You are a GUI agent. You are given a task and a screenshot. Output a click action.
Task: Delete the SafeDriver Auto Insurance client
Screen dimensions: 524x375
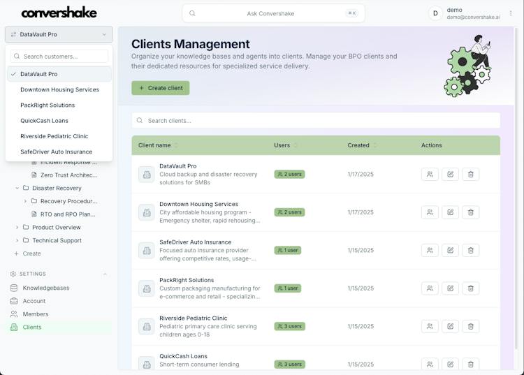(x=470, y=251)
